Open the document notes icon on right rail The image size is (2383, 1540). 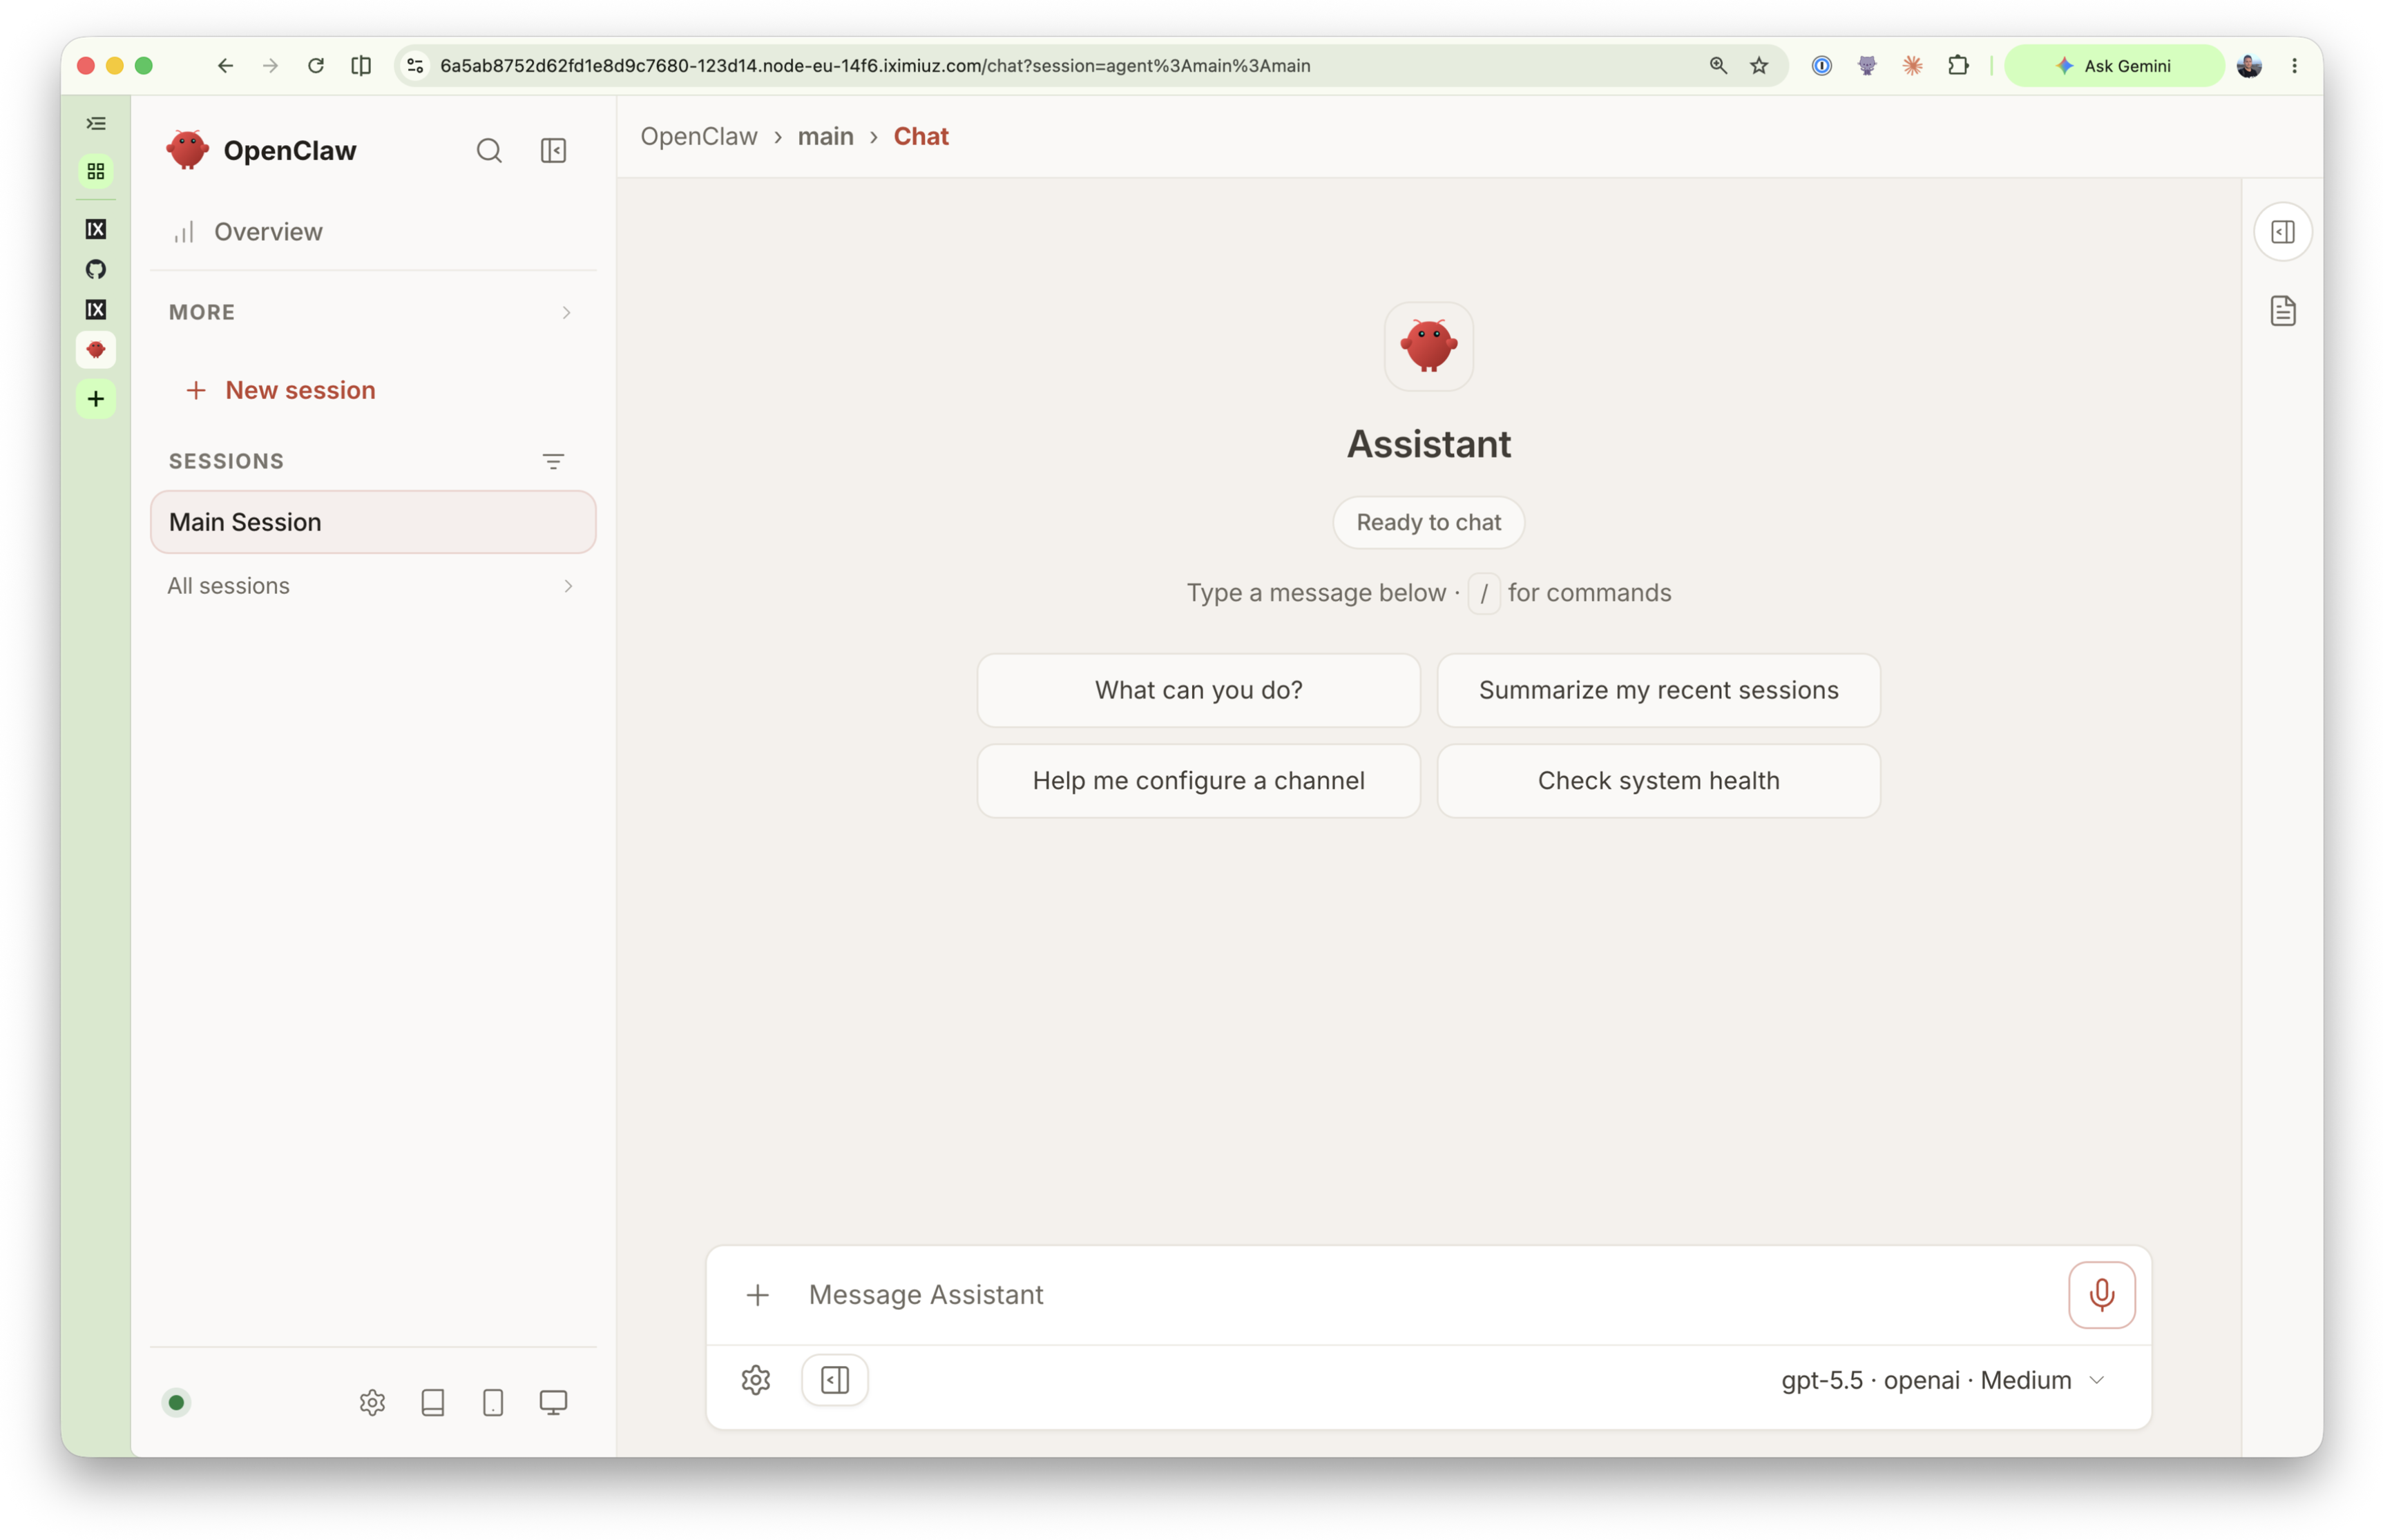(2283, 311)
